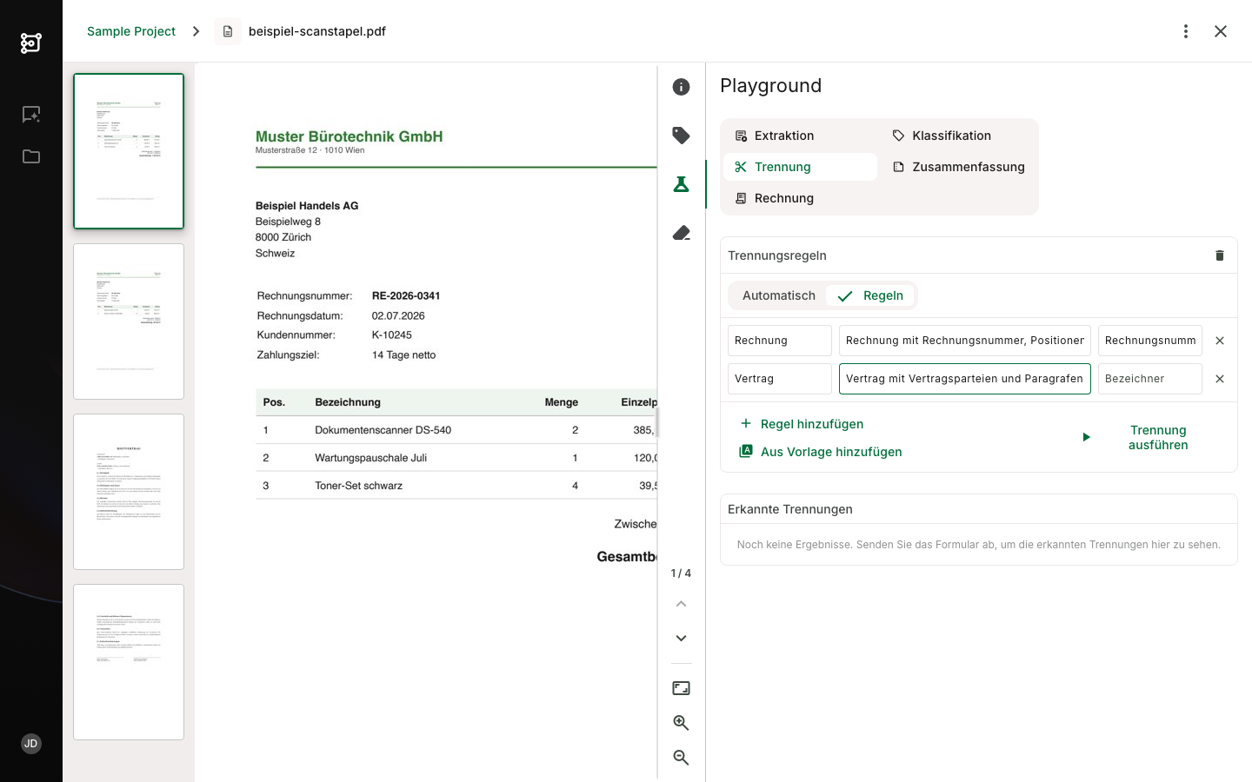1252x782 pixels.
Task: Click the Beispiel Handels AG recipient name
Action: (307, 206)
